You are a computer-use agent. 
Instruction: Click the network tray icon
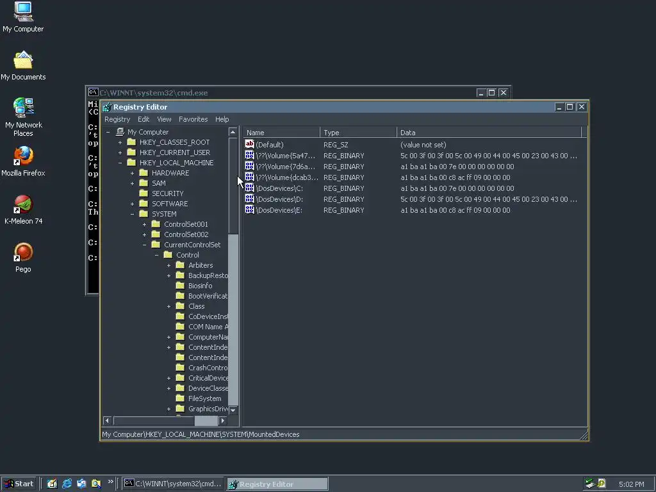click(x=590, y=484)
